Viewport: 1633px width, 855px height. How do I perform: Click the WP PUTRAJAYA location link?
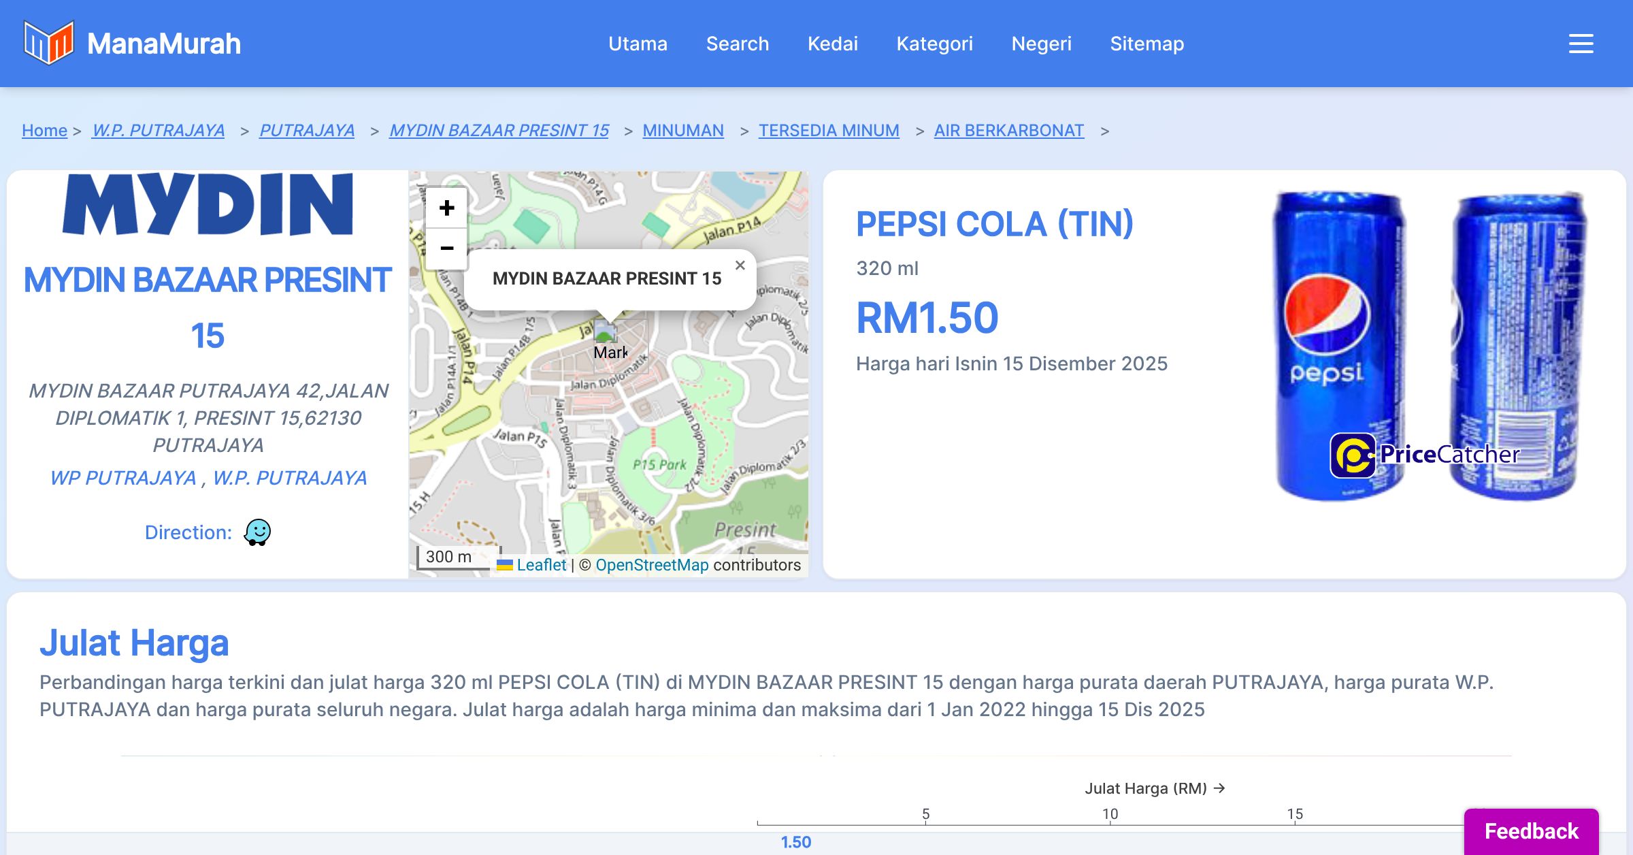pyautogui.click(x=123, y=478)
